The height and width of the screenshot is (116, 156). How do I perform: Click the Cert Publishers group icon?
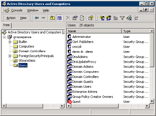click(x=69, y=41)
